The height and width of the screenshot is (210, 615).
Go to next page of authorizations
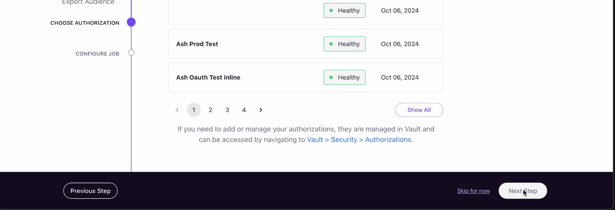[x=261, y=110]
